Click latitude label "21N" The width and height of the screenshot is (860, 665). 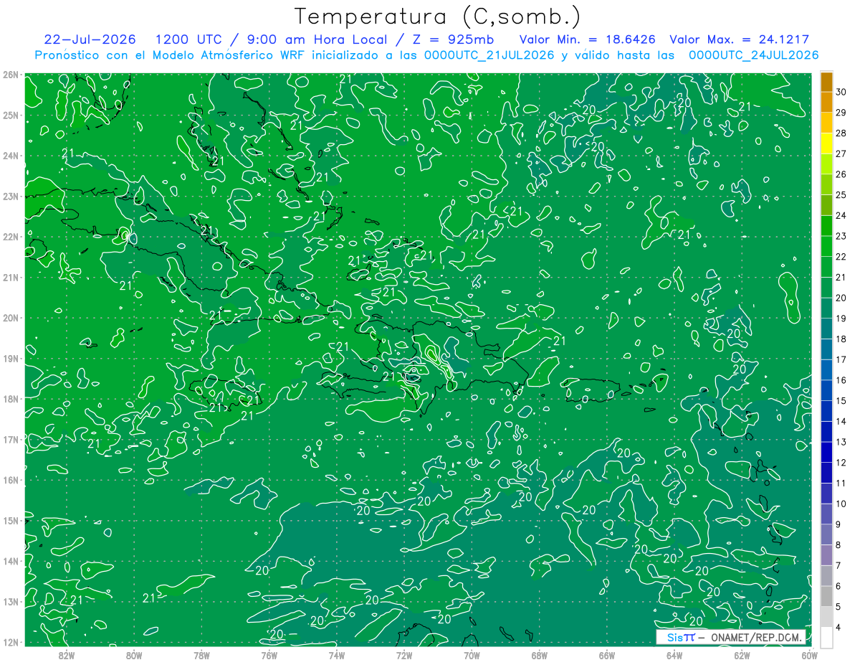[x=10, y=277]
